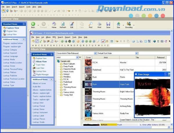Open the Album menu in CATraxx
174x133 pixels.
click(48, 37)
